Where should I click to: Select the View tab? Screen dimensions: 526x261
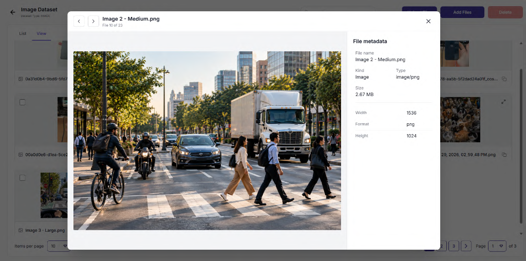pos(42,33)
